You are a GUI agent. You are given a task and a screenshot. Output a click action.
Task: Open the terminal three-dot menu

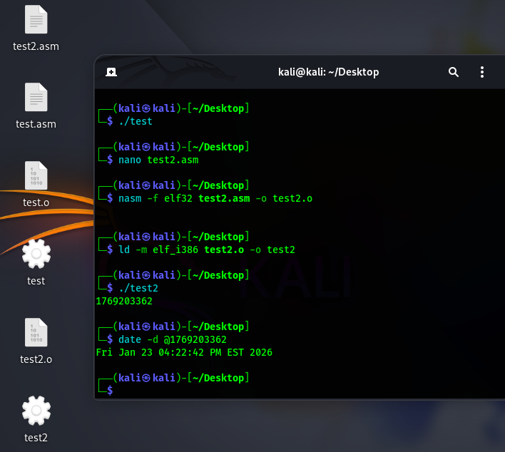tap(482, 72)
